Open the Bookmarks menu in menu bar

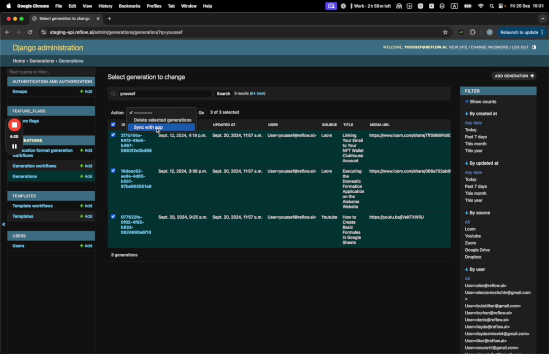click(129, 6)
